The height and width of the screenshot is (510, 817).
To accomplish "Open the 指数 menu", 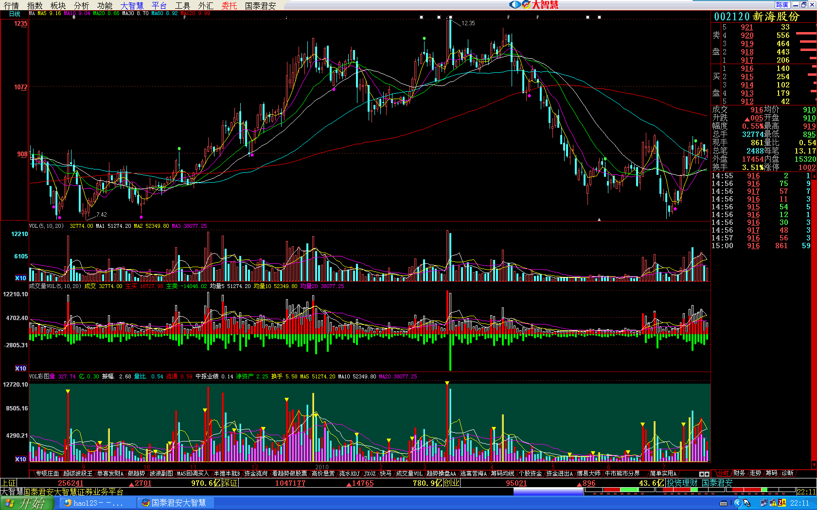I will click(35, 5).
